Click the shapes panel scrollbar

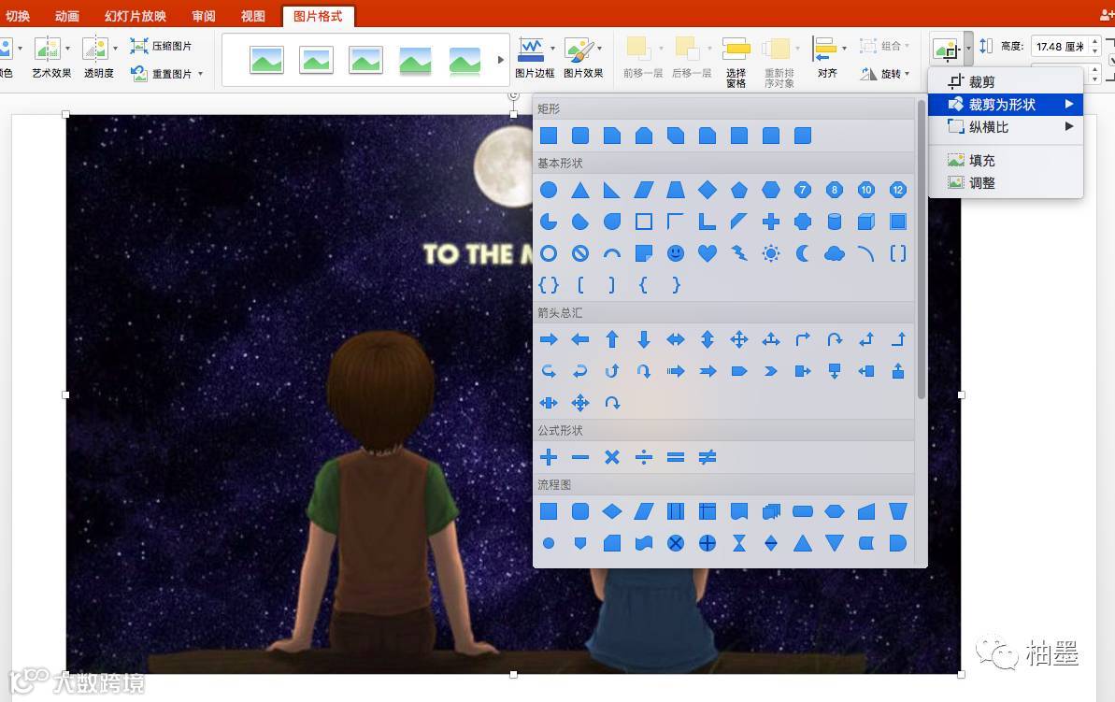click(x=921, y=249)
